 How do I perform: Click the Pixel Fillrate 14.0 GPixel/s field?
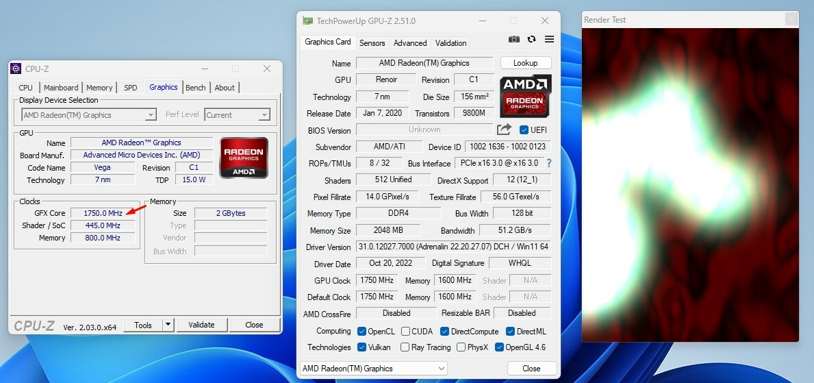(387, 197)
